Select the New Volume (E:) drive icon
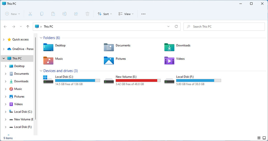 tap(109, 81)
